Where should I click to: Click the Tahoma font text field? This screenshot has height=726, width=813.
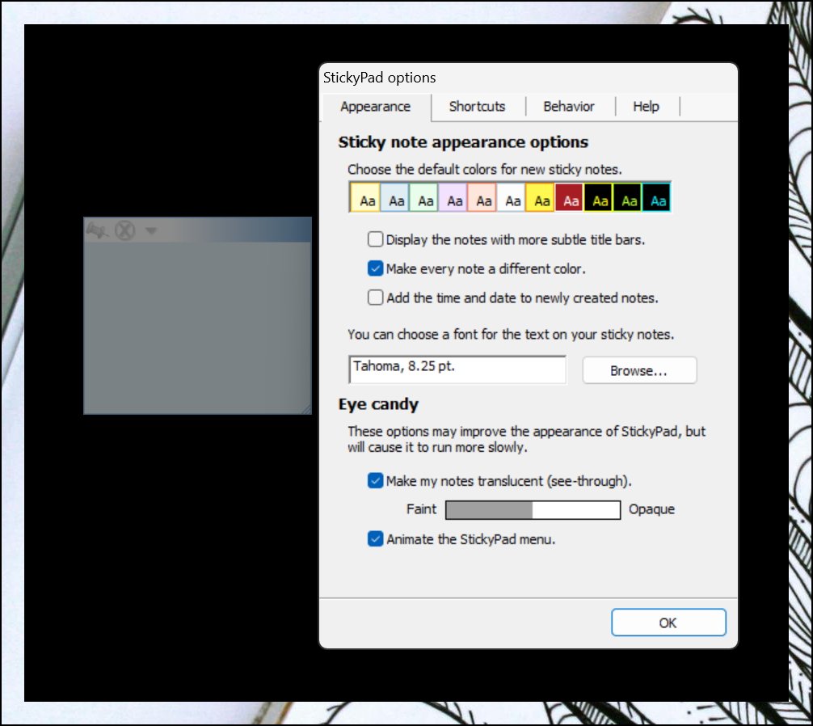point(457,369)
